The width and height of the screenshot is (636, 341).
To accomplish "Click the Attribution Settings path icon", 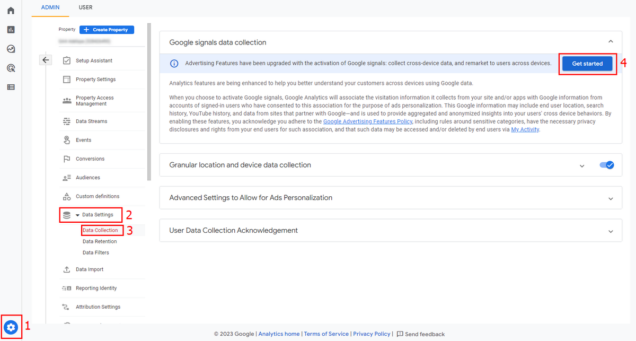I will [x=67, y=307].
